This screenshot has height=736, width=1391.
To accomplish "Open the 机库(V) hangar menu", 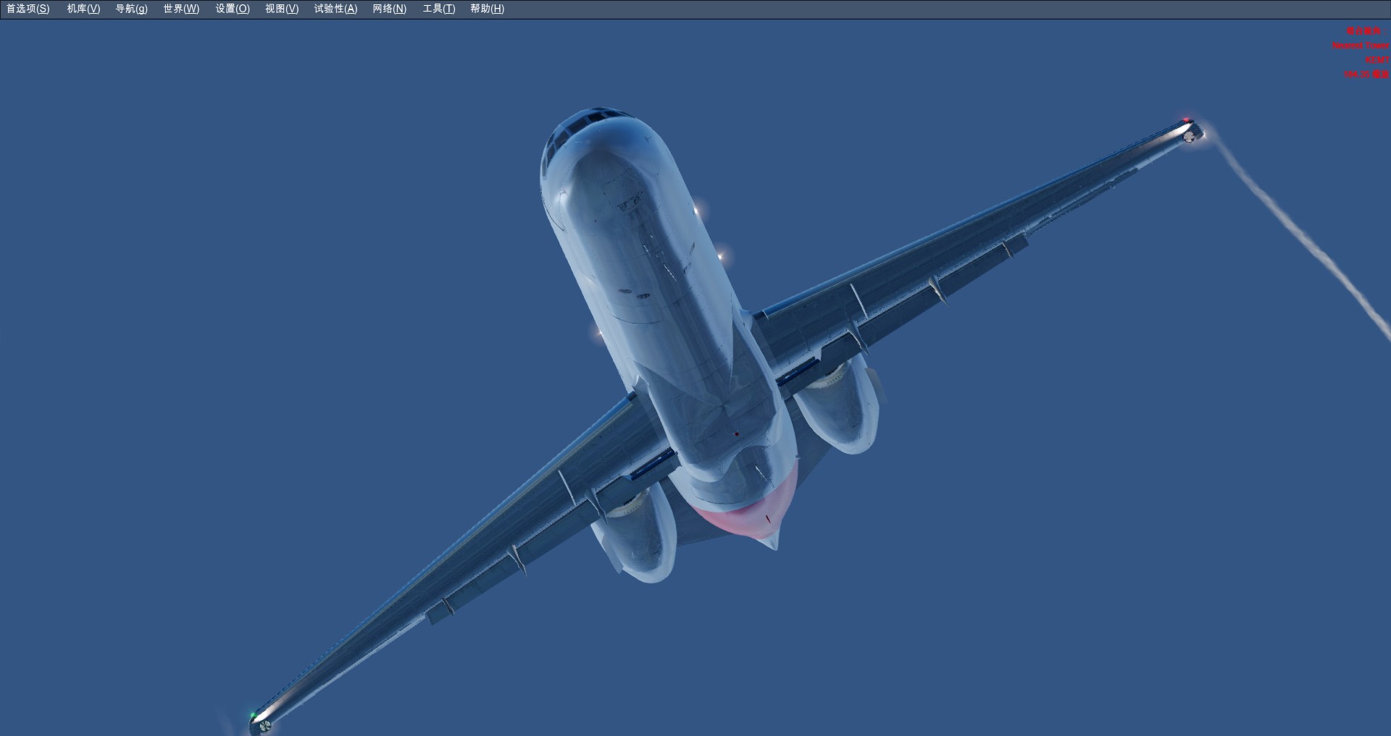I will coord(83,9).
